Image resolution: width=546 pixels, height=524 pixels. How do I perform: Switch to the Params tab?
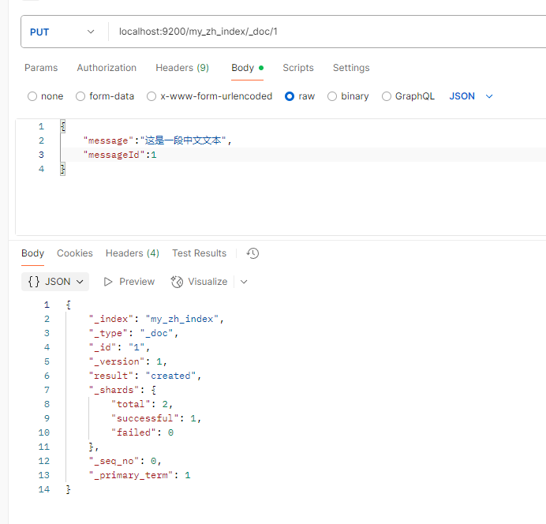coord(41,68)
